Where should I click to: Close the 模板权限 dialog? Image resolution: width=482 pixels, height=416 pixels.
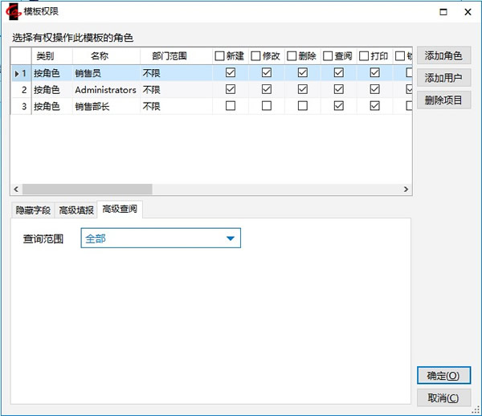[468, 11]
